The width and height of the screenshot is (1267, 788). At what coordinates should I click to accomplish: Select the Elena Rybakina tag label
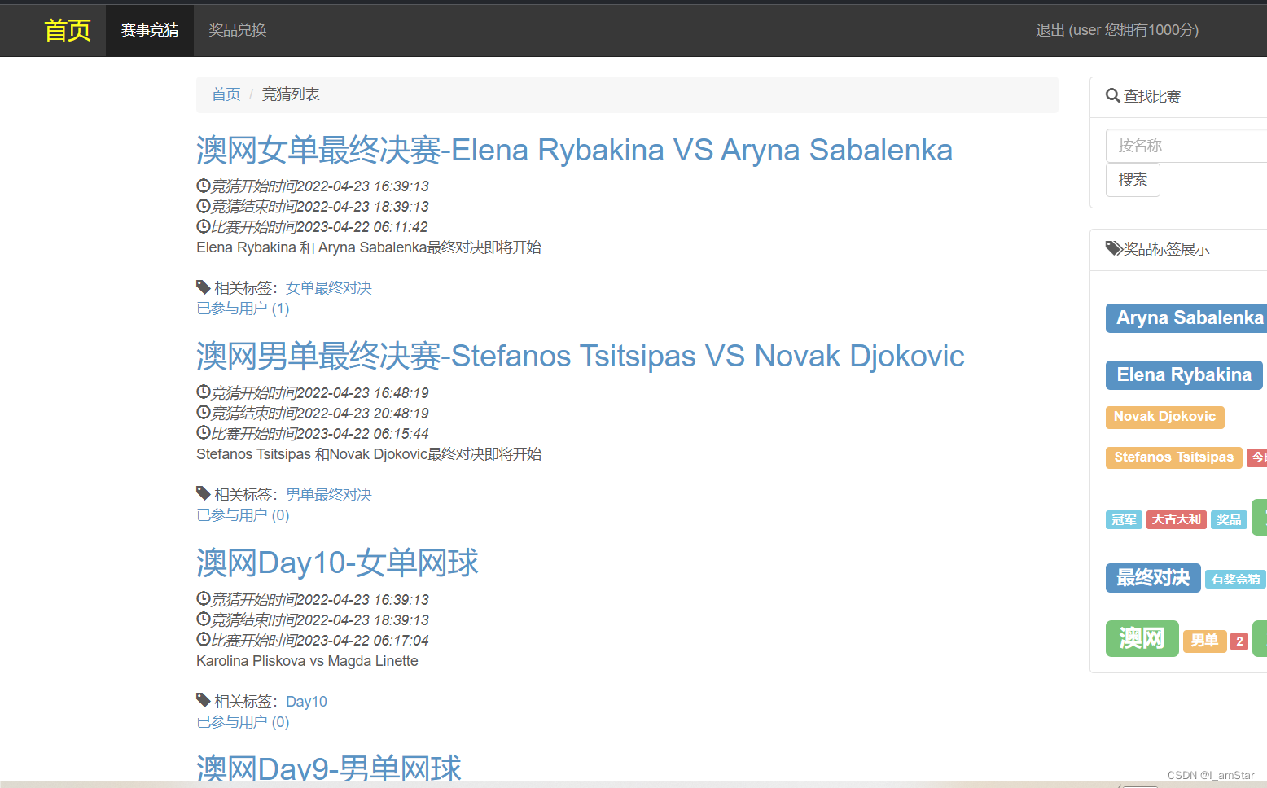point(1184,375)
